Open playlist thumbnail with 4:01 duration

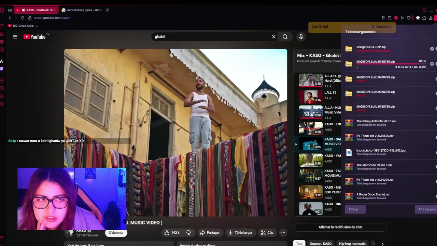click(311, 208)
